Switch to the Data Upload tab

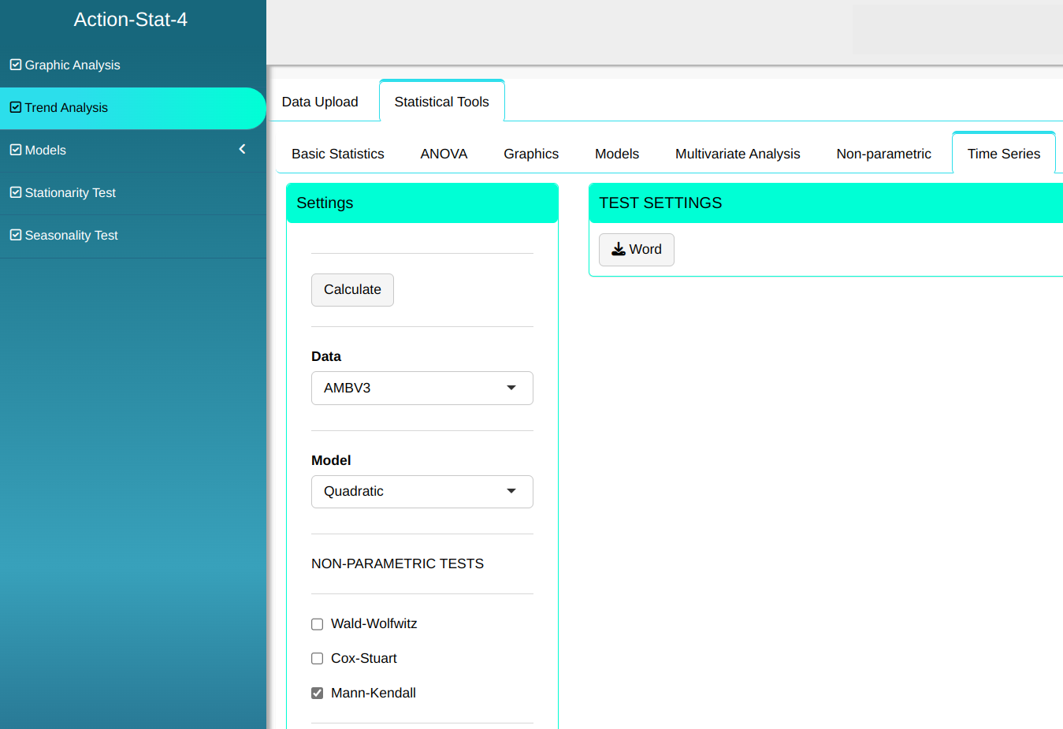320,102
